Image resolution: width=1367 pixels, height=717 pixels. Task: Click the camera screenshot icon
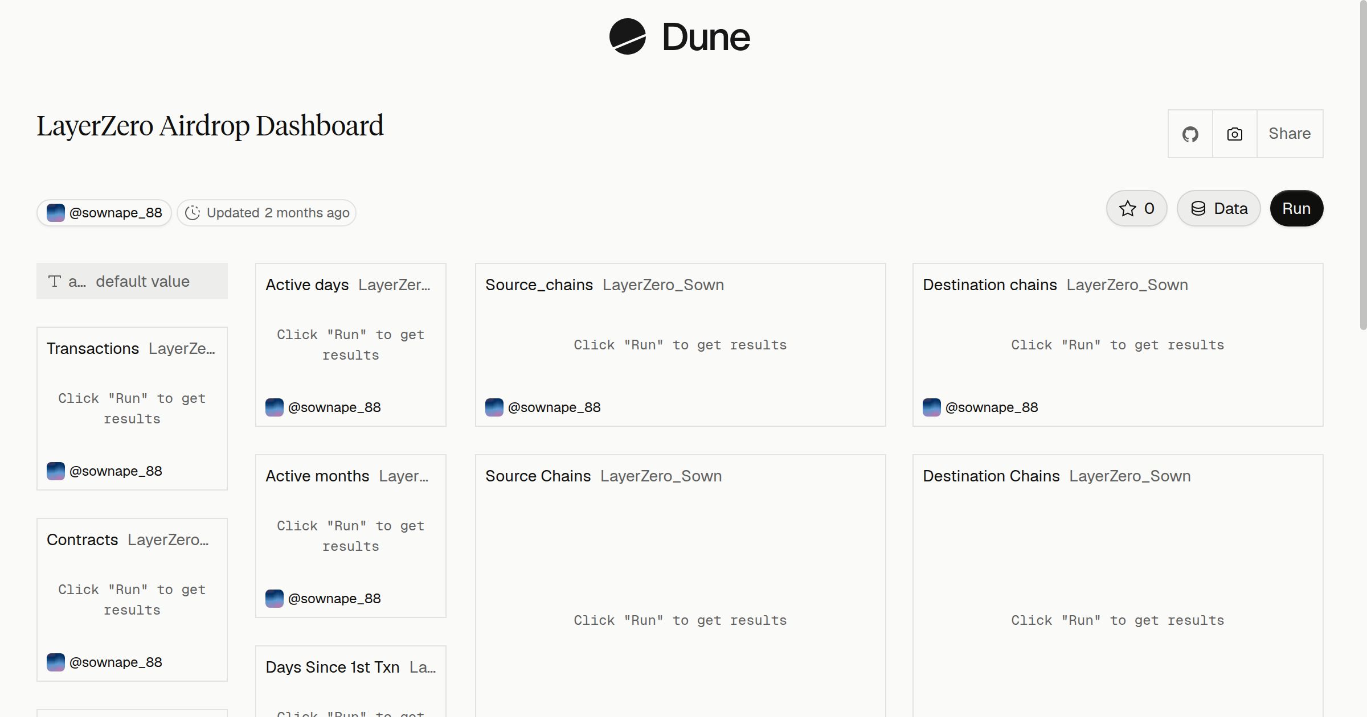pos(1234,134)
